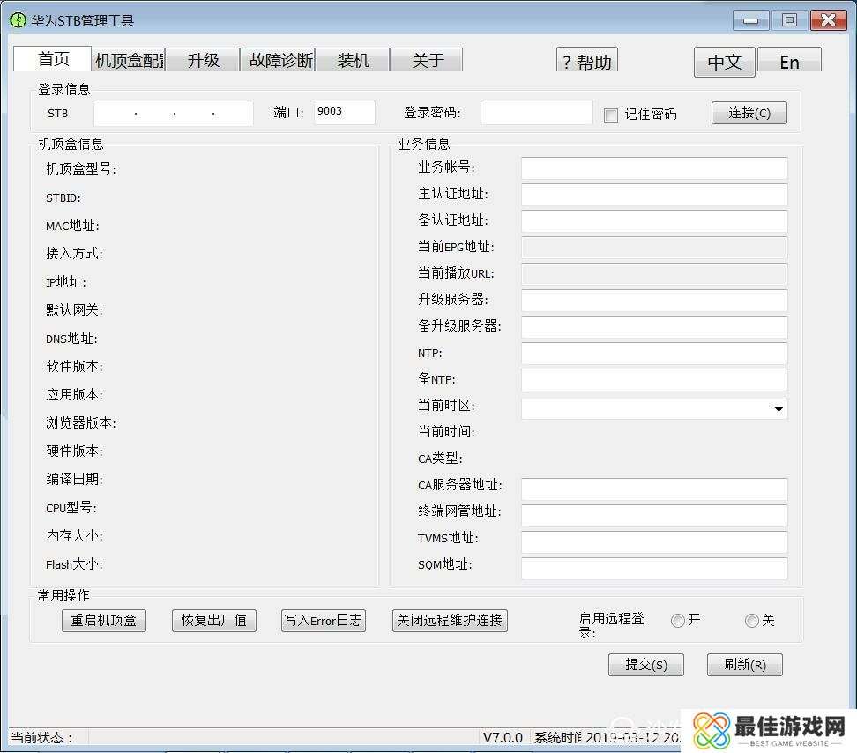Click the 端口 port input field
This screenshot has height=753, width=857.
click(344, 112)
